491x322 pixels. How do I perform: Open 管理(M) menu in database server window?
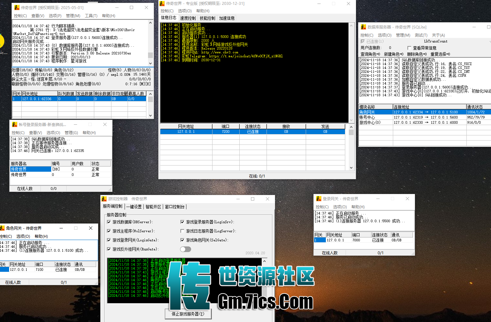(403, 35)
